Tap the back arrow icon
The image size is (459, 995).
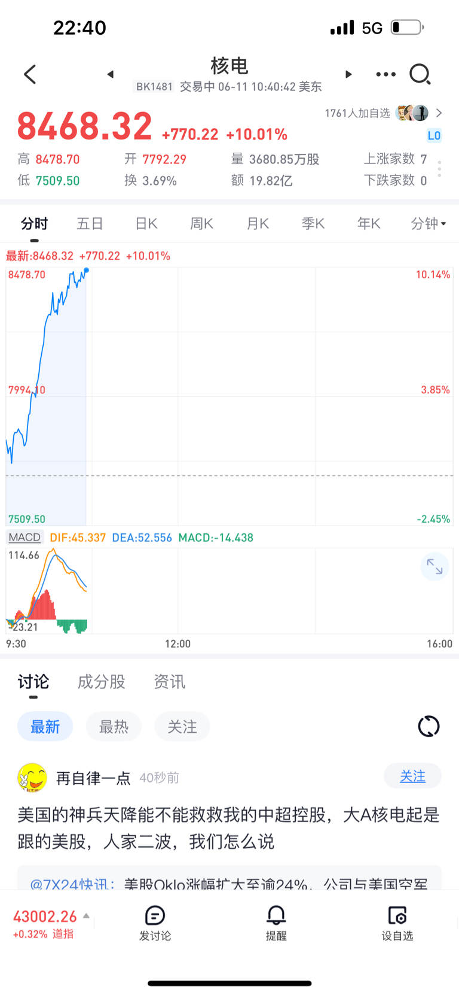click(x=30, y=74)
